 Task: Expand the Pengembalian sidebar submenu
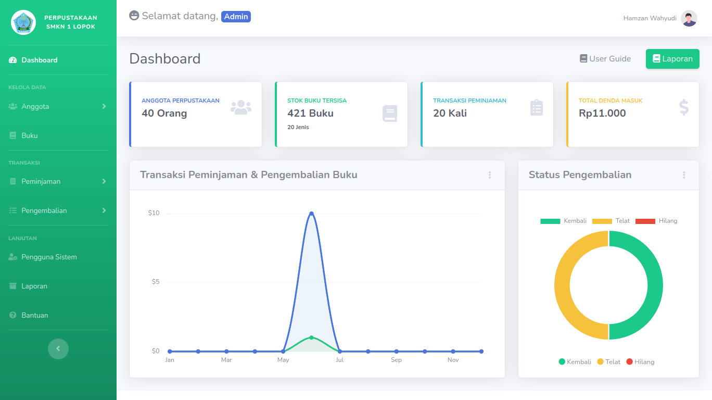coord(57,210)
